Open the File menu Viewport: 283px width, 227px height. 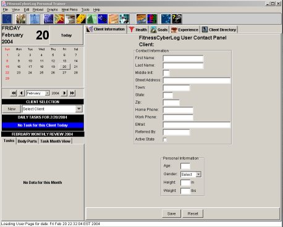(5, 10)
